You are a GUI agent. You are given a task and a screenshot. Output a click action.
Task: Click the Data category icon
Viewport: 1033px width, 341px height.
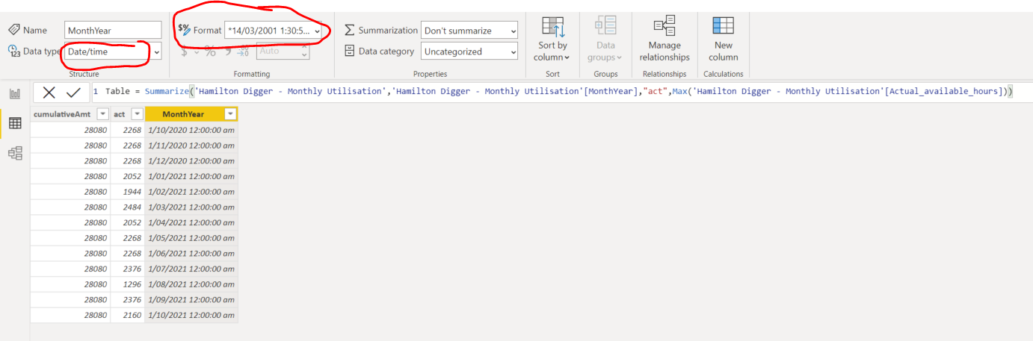tap(349, 51)
